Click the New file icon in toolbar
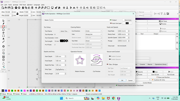 click(x=3, y=8)
